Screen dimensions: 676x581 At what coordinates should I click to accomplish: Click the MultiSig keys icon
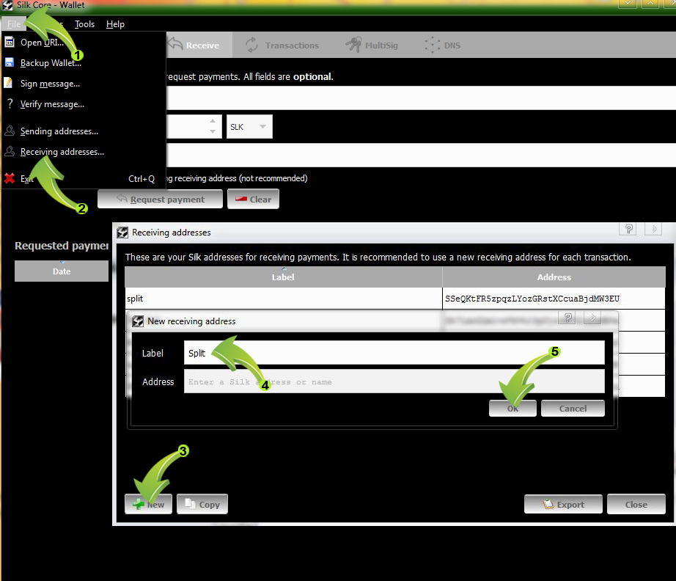pos(353,45)
